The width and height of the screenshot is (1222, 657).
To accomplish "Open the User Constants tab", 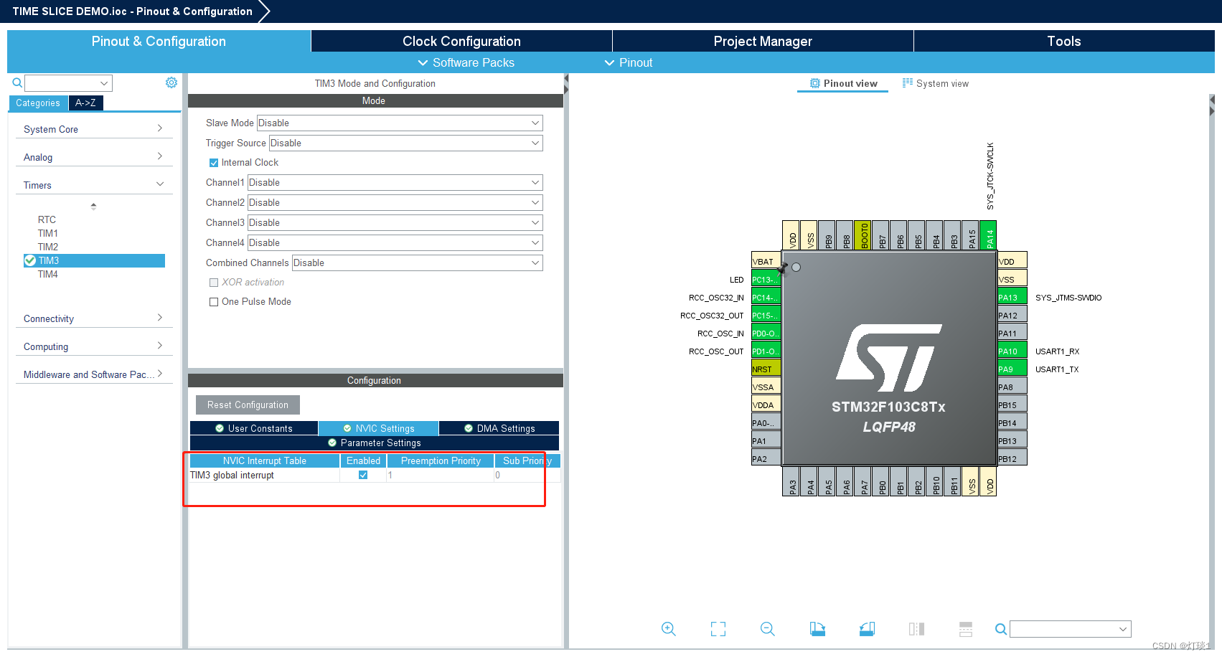I will pyautogui.click(x=254, y=428).
